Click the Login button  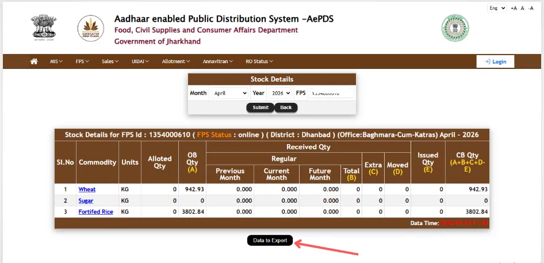point(495,61)
